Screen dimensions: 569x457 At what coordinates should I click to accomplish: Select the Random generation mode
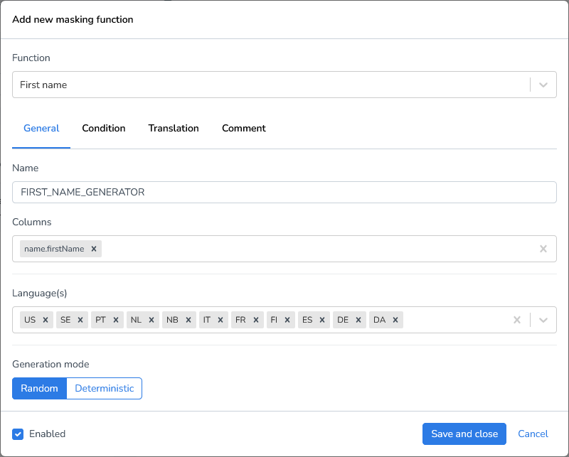[39, 388]
